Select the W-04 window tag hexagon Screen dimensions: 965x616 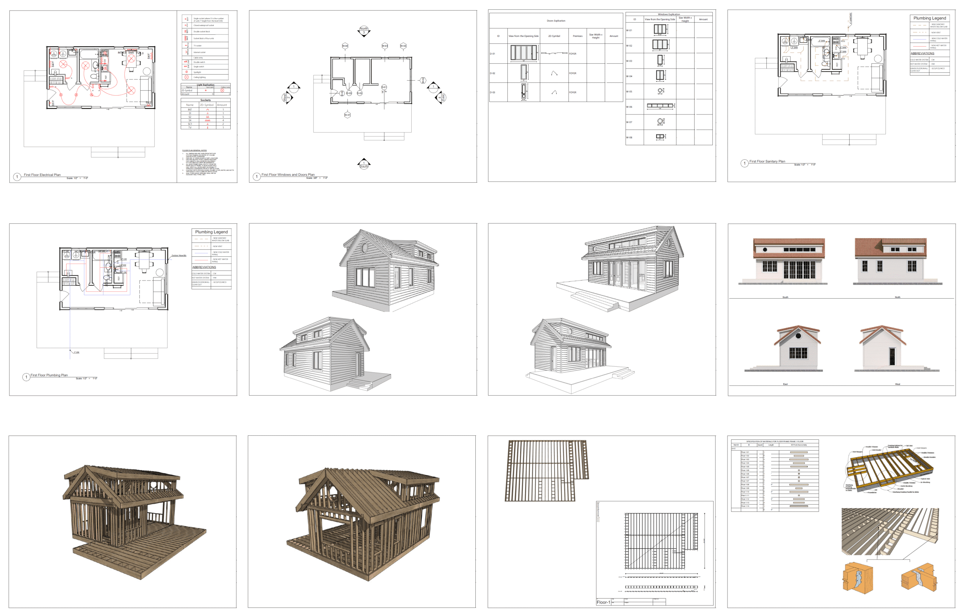point(345,46)
